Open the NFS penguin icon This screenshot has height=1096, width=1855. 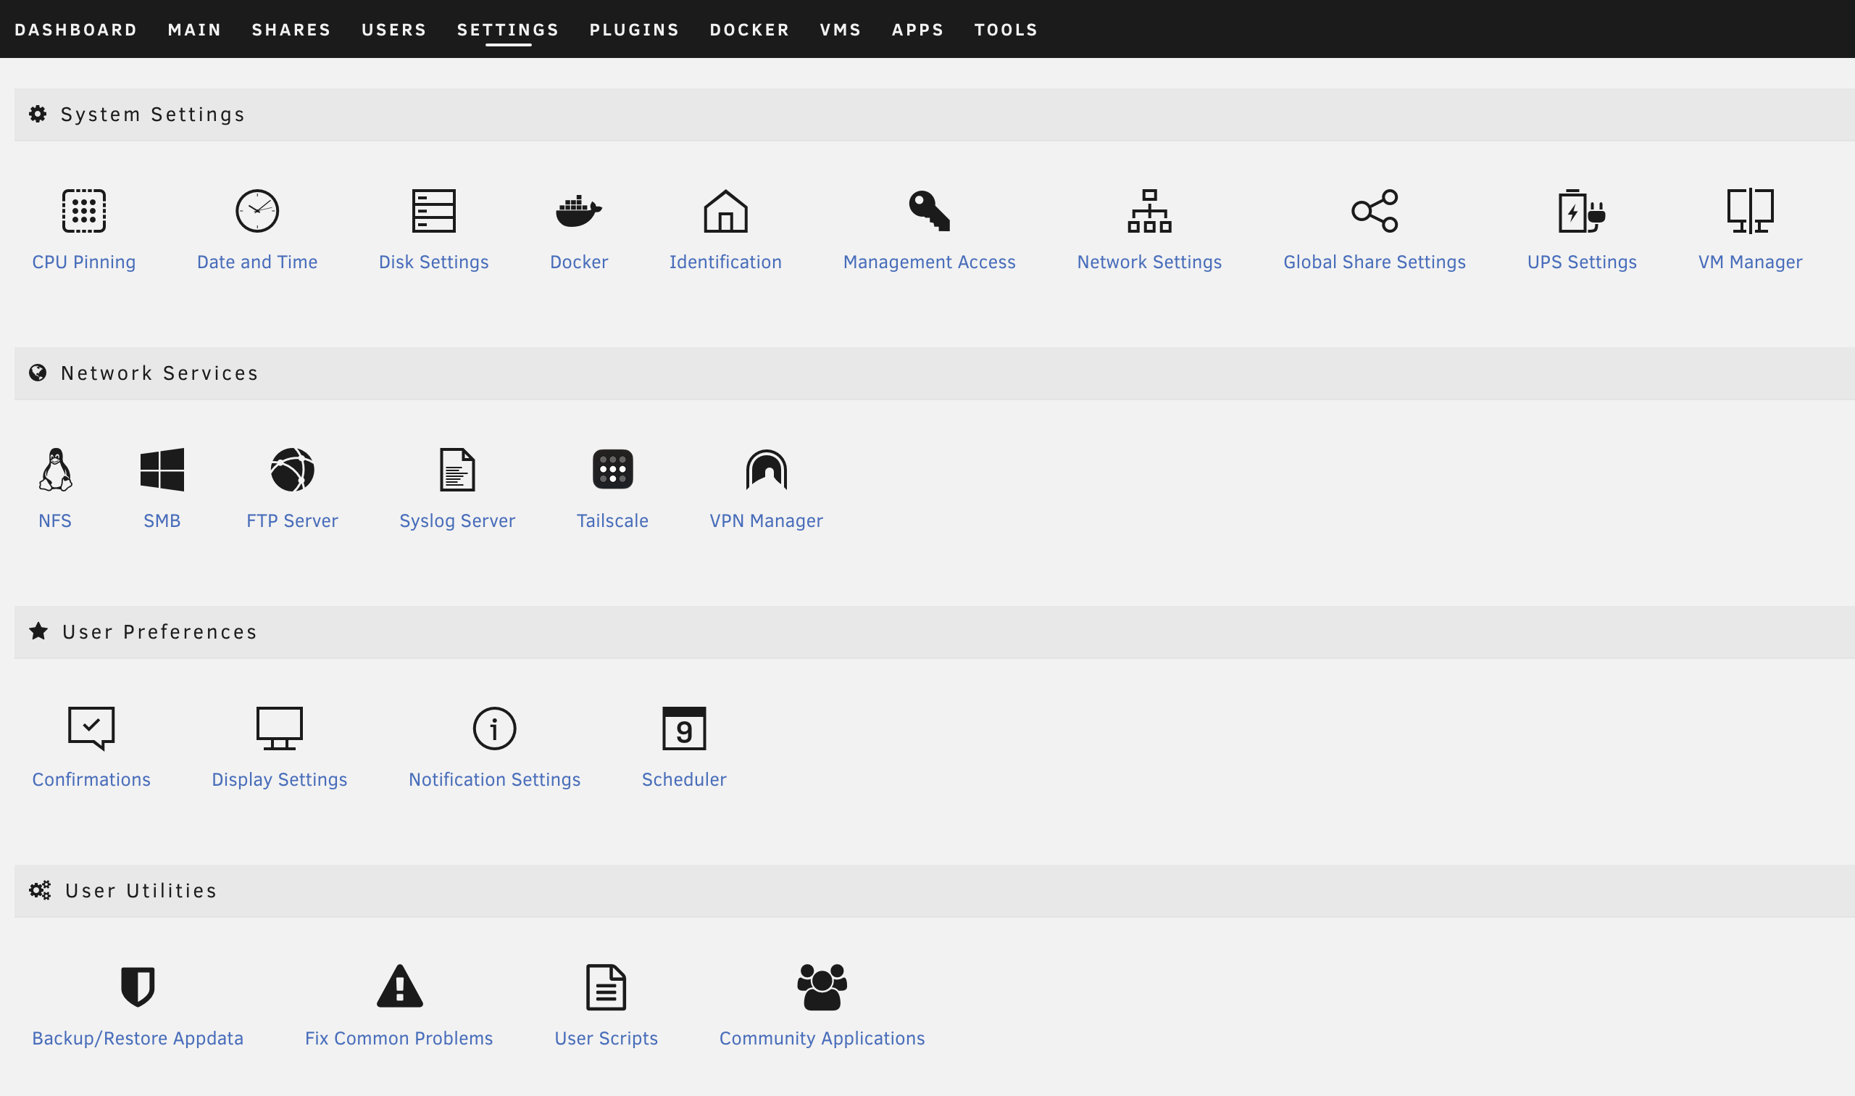55,470
